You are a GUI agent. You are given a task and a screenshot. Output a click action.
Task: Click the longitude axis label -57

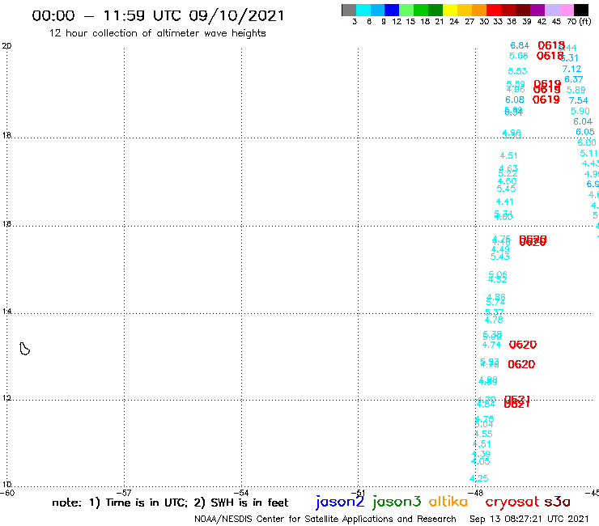(124, 493)
